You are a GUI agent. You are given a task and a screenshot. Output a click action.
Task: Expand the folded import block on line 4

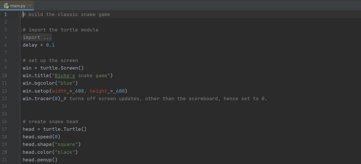click(x=20, y=37)
